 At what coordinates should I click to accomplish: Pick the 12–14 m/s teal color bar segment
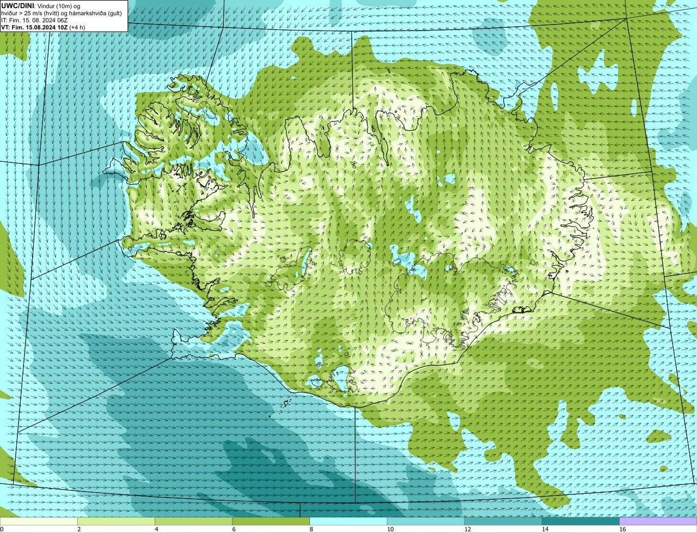[503, 521]
